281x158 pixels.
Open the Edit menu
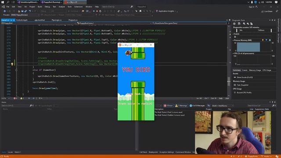click(x=14, y=7)
